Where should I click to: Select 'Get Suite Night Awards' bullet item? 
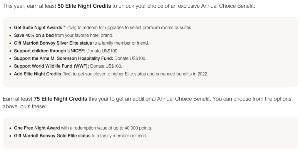tap(103, 28)
